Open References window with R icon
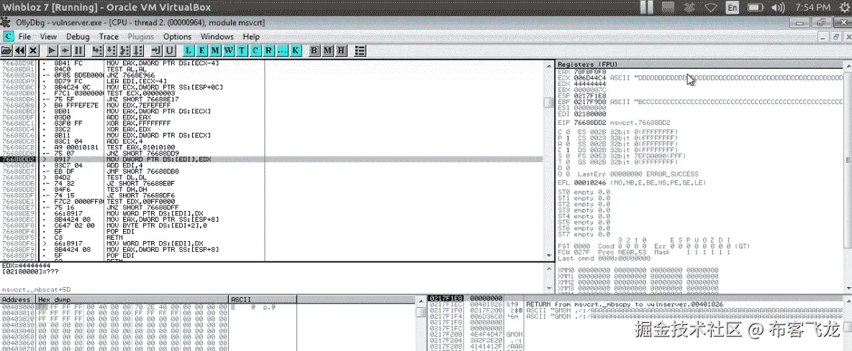852x351 pixels. [269, 50]
